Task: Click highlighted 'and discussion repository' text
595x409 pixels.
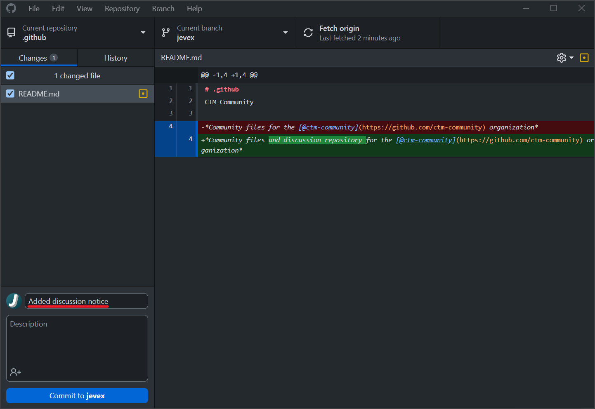Action: (317, 140)
